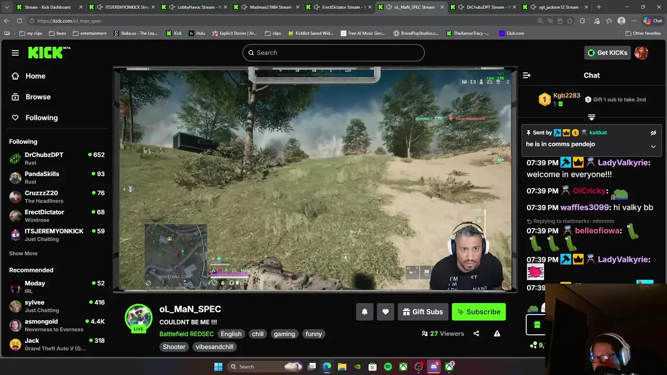Click the address bar URL
Viewport: 667px width, 375px height.
[x=69, y=21]
